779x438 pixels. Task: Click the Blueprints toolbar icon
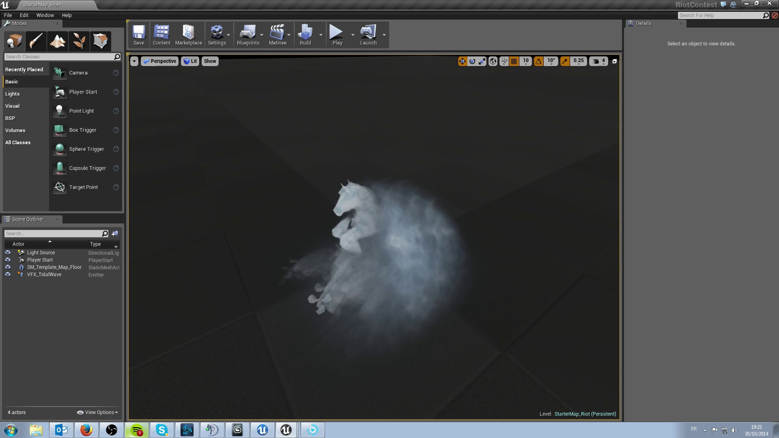tap(248, 35)
